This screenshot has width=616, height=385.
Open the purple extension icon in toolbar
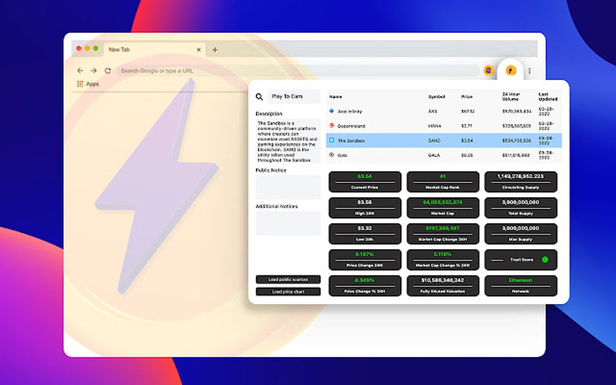point(489,70)
